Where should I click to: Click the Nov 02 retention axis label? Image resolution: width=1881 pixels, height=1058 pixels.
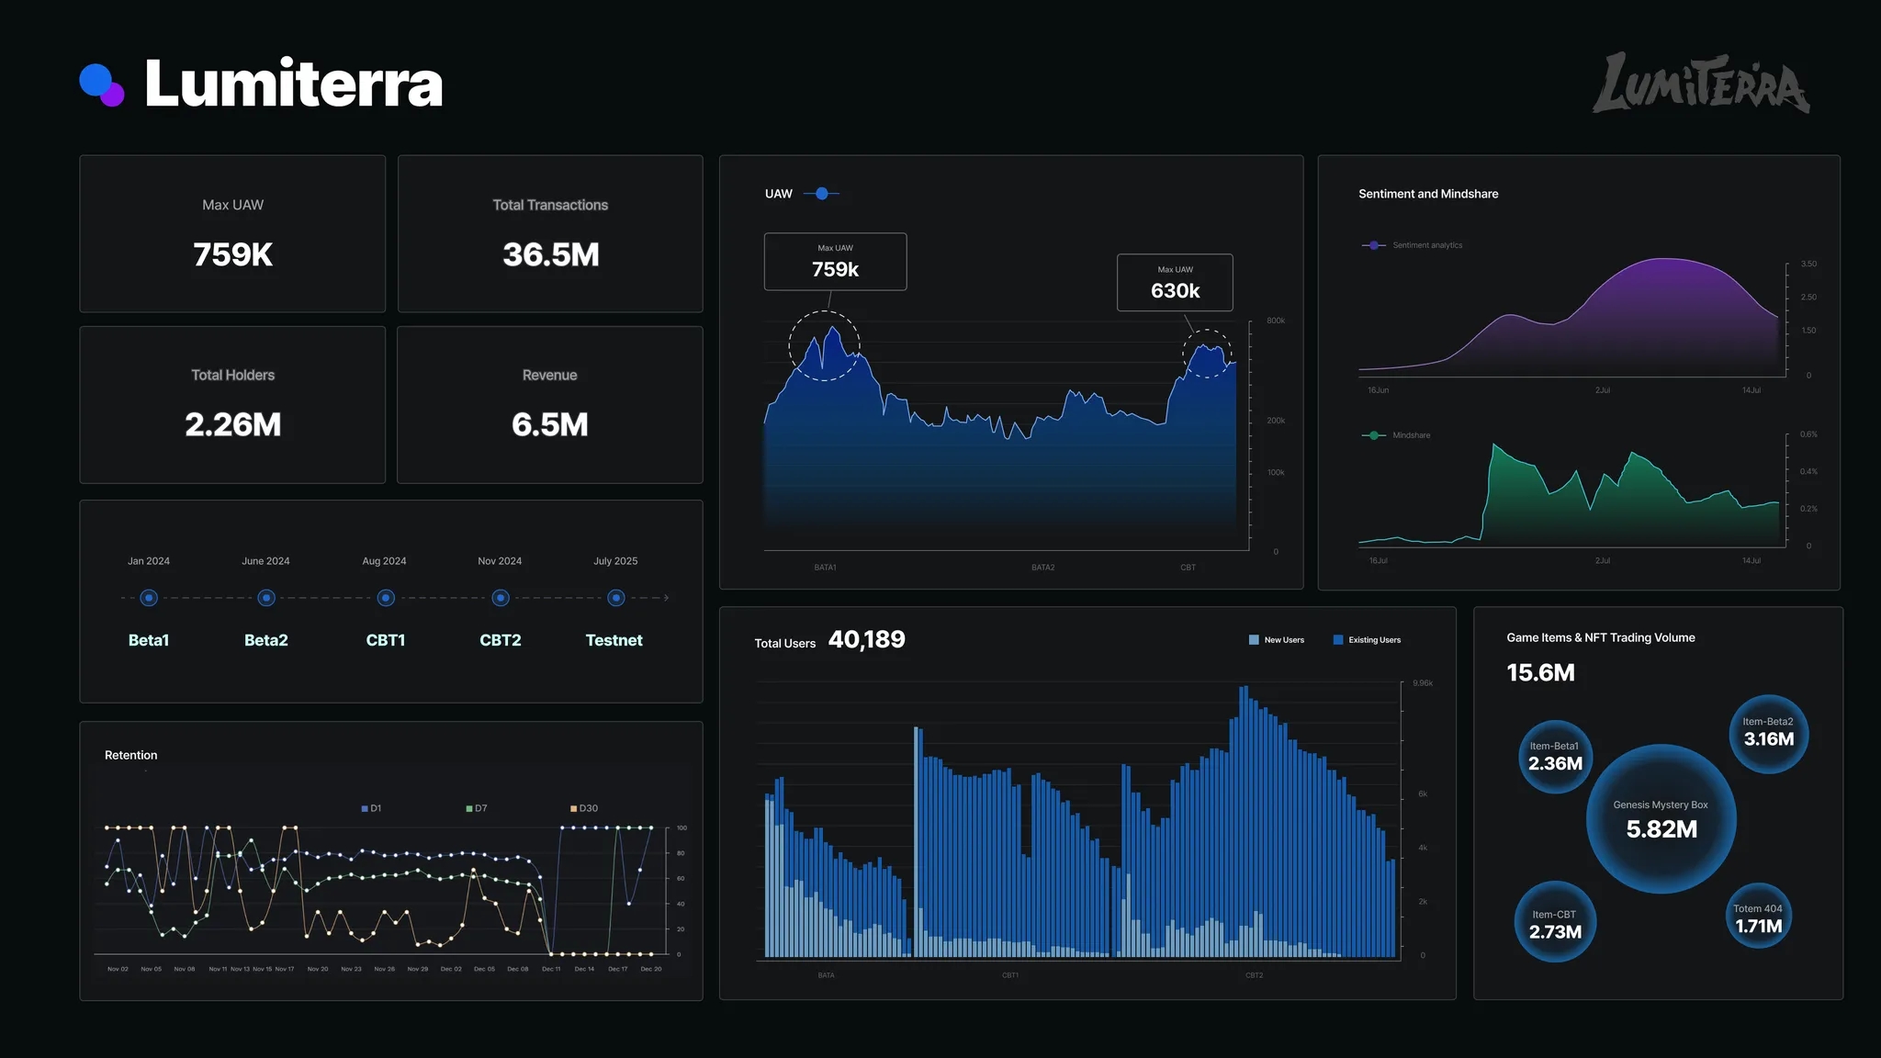118,969
